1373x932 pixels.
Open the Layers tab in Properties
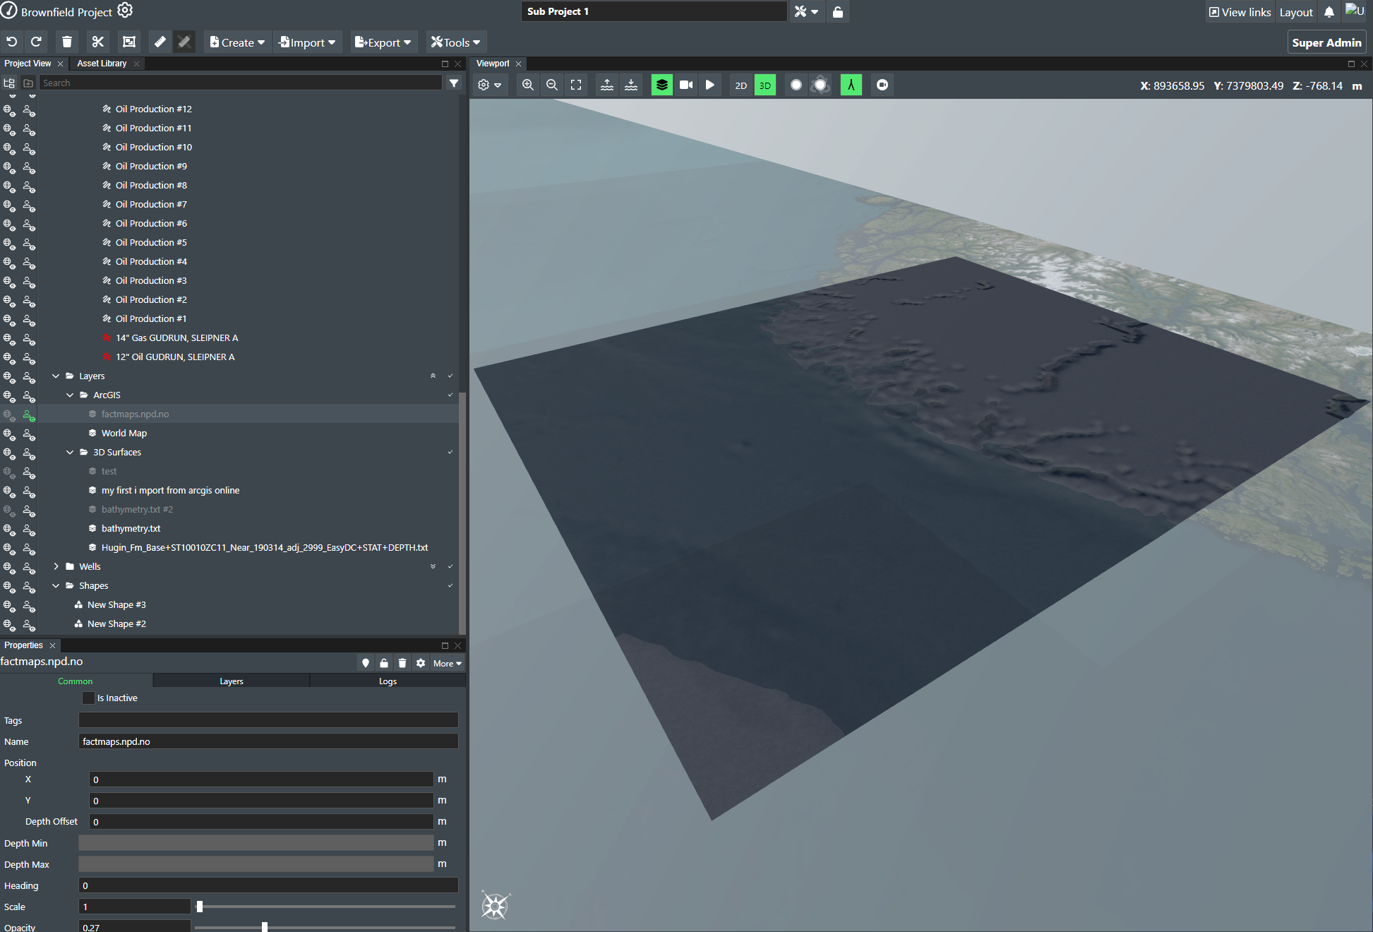point(232,681)
